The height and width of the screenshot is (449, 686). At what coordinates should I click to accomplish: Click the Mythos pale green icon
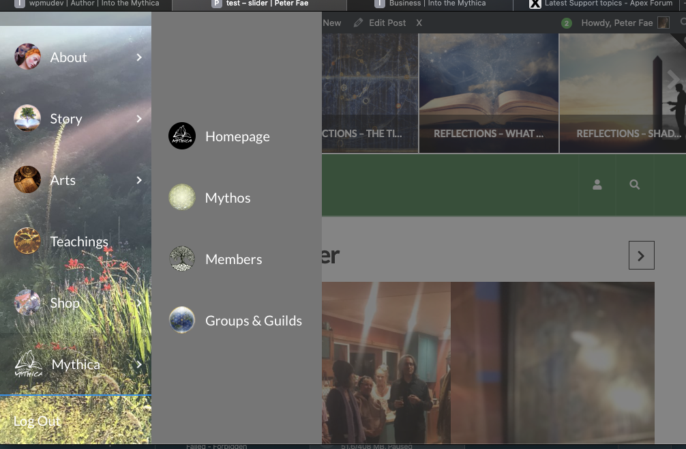(182, 197)
